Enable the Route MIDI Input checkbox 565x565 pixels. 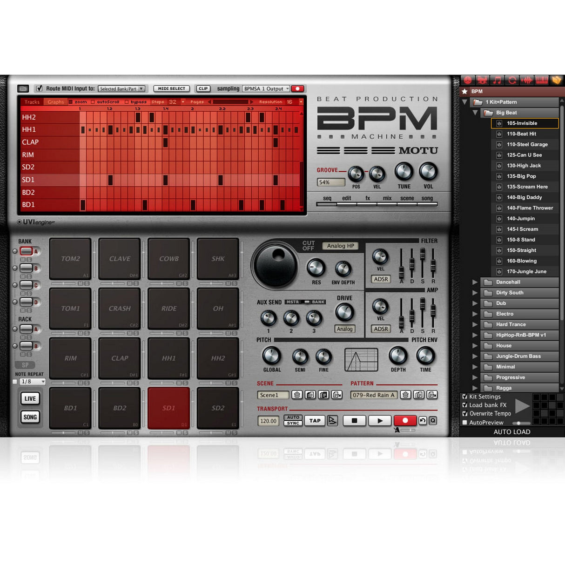(40, 88)
